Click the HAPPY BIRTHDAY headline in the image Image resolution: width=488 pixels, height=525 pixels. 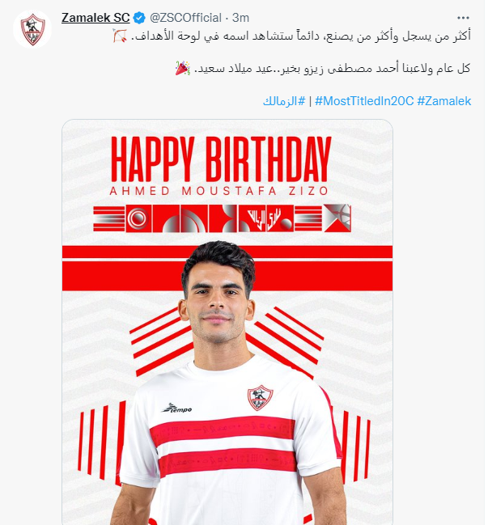(x=221, y=159)
